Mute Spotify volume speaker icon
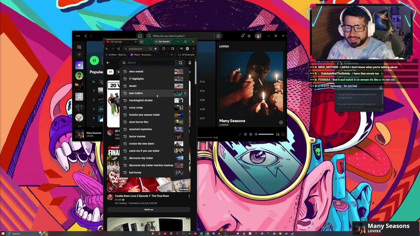420x236 pixels. (x=256, y=134)
